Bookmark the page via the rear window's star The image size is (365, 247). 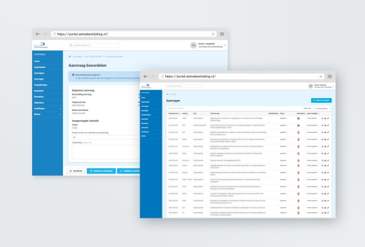click(x=213, y=34)
